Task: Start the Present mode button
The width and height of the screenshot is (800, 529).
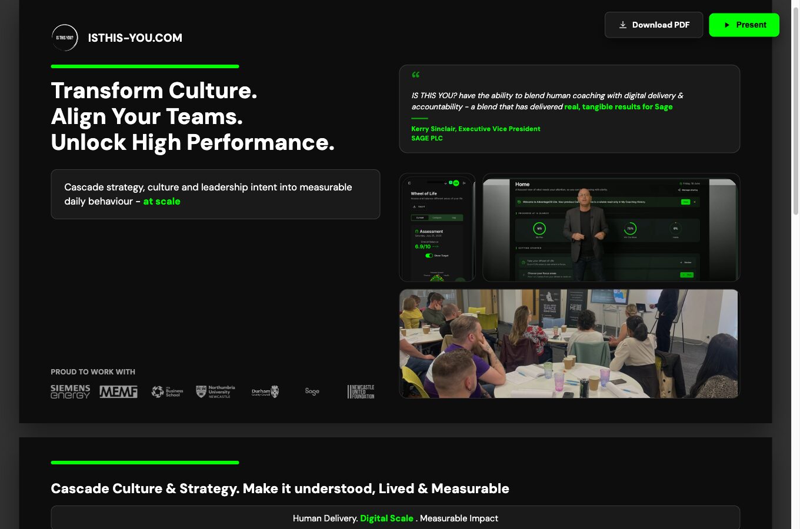Action: coord(744,25)
